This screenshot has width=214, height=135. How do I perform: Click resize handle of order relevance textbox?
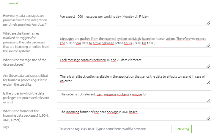208,100
